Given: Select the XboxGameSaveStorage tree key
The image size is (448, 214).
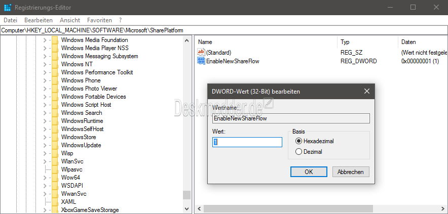Looking at the screenshot, I should 90,210.
